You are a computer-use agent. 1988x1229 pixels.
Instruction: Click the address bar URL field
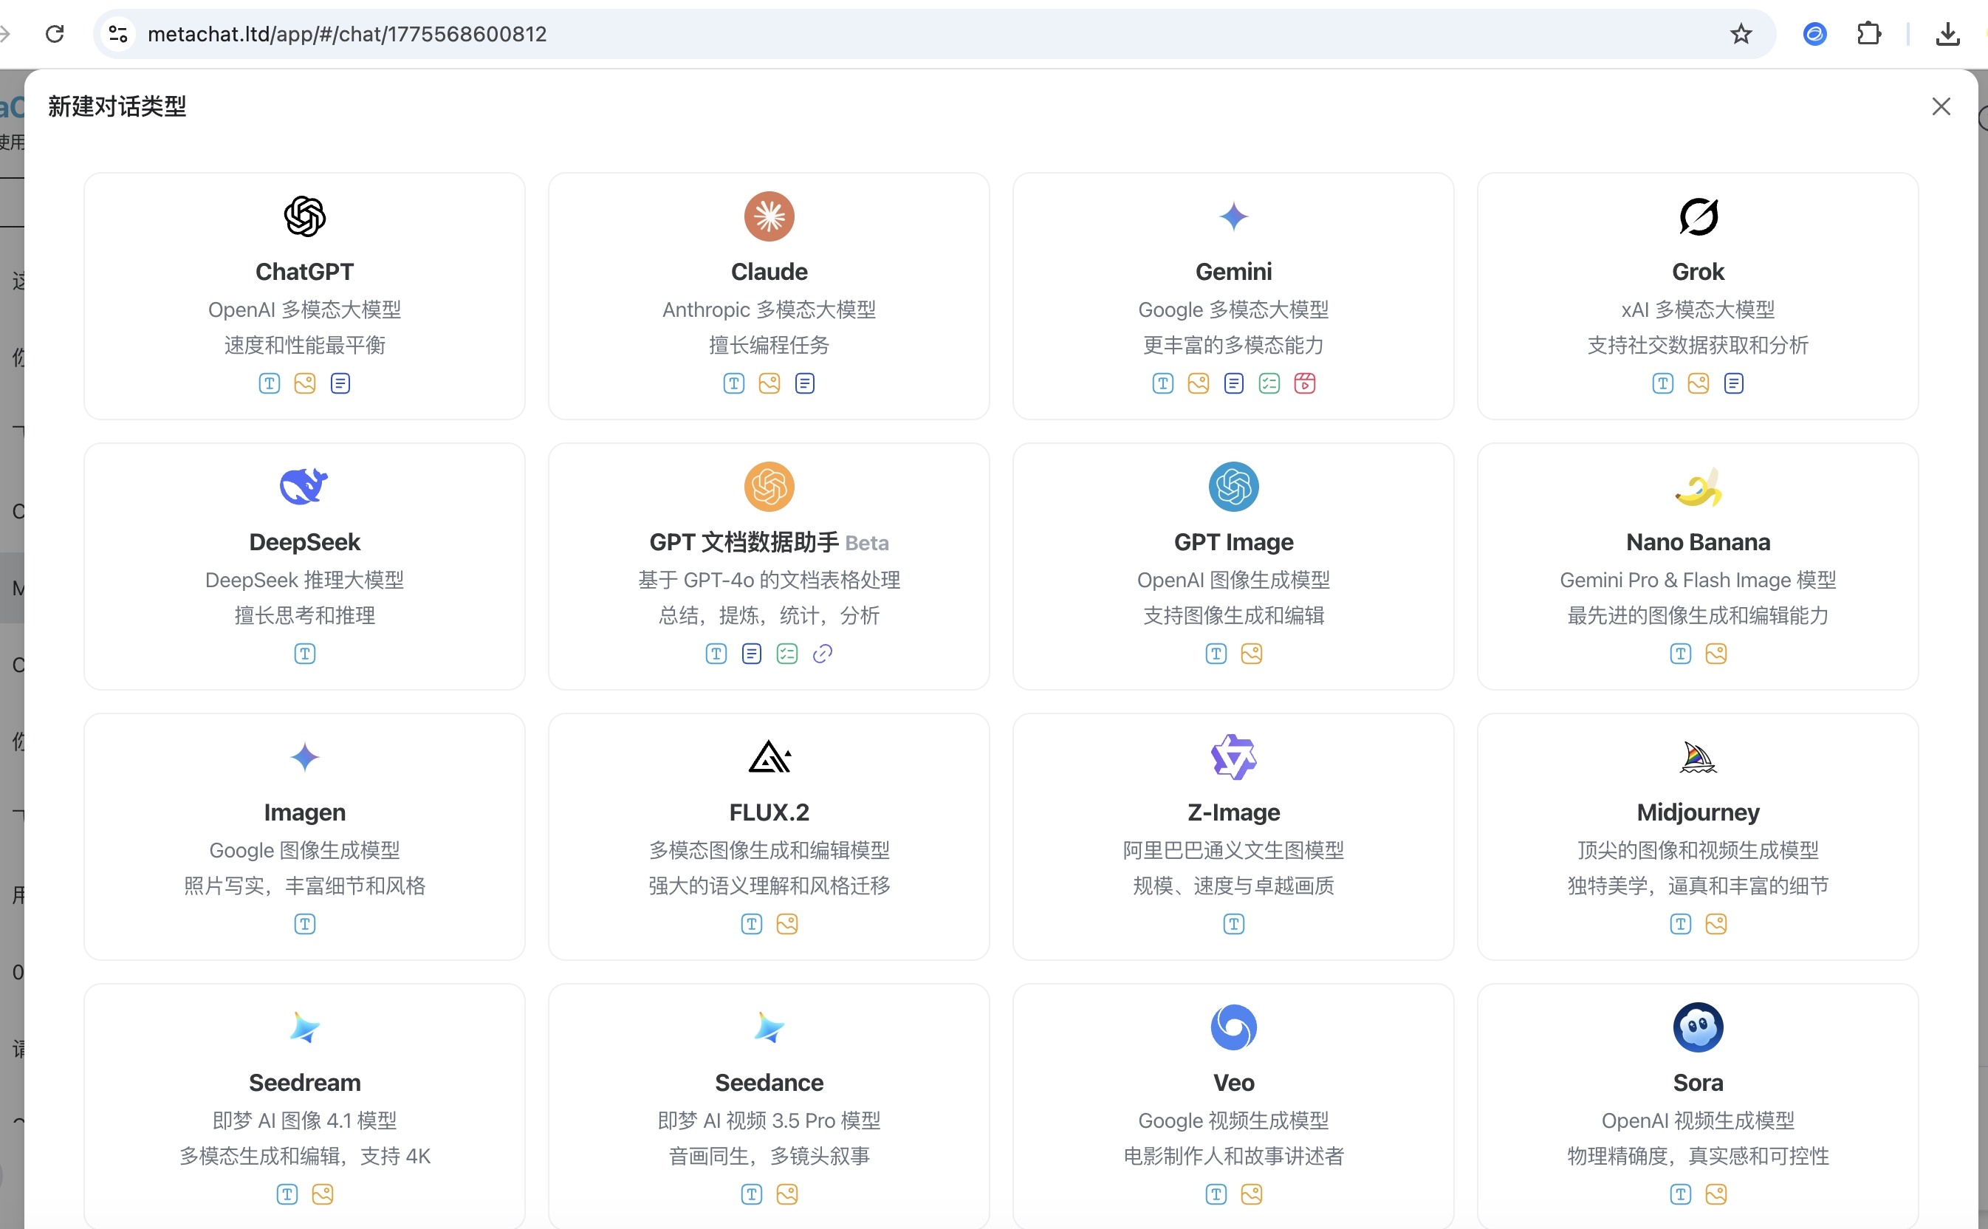pos(935,34)
